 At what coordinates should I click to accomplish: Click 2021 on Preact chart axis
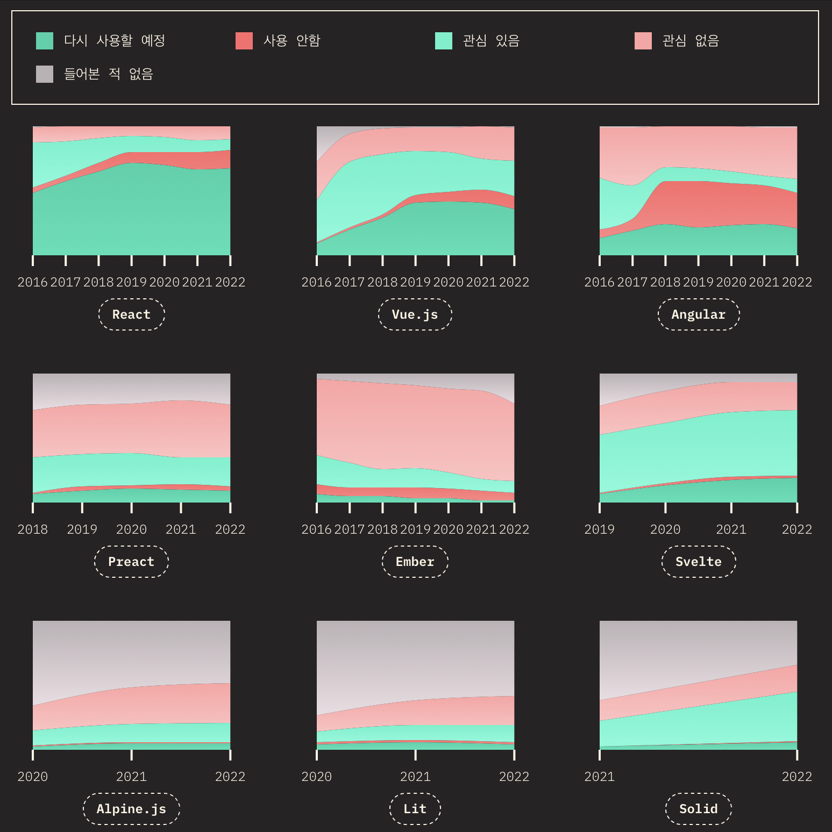[x=181, y=529]
